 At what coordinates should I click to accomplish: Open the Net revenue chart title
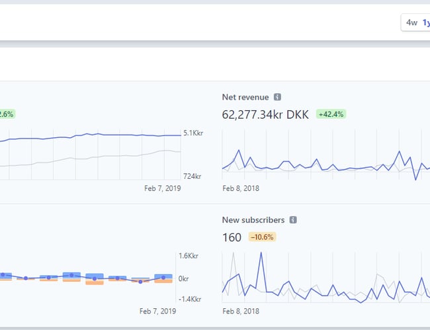[x=245, y=97]
